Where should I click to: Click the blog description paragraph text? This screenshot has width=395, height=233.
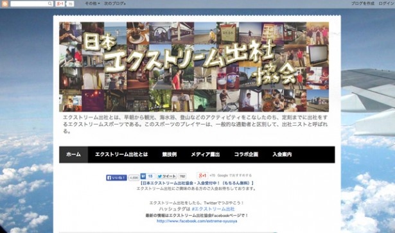[195, 125]
